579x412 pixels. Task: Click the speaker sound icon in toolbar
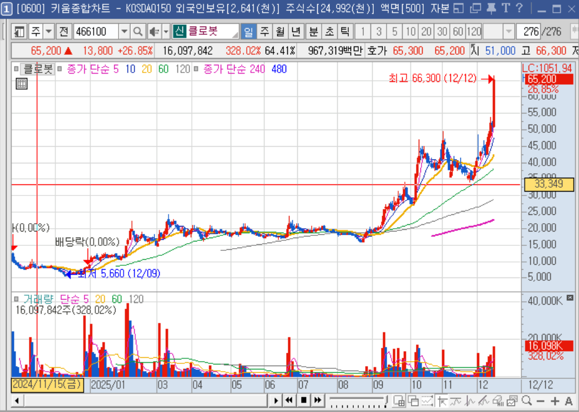click(154, 32)
